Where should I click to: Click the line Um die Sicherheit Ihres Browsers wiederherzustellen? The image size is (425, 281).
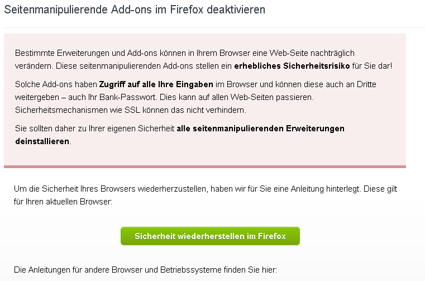206,189
